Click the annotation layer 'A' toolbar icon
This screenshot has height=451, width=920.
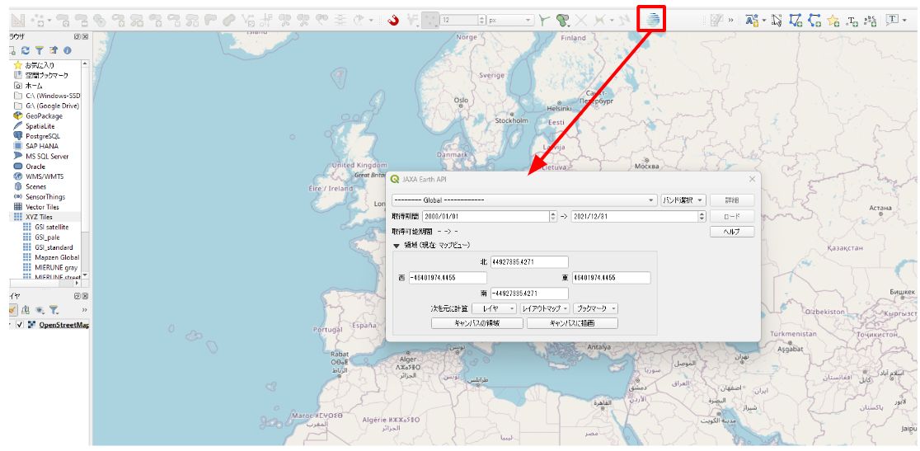(752, 21)
